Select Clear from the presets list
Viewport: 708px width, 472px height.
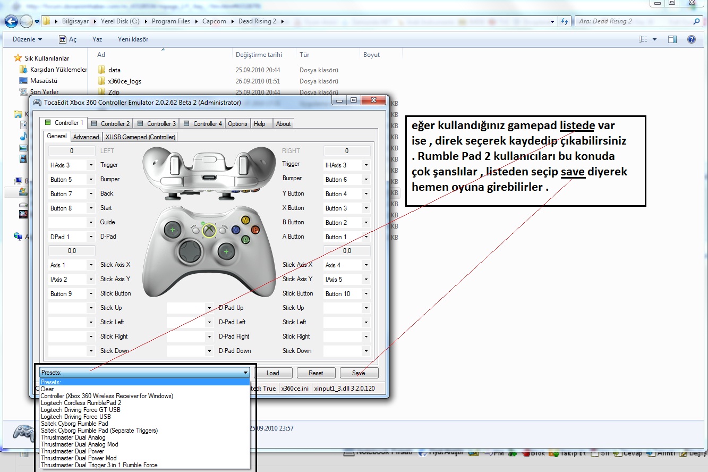[144, 389]
